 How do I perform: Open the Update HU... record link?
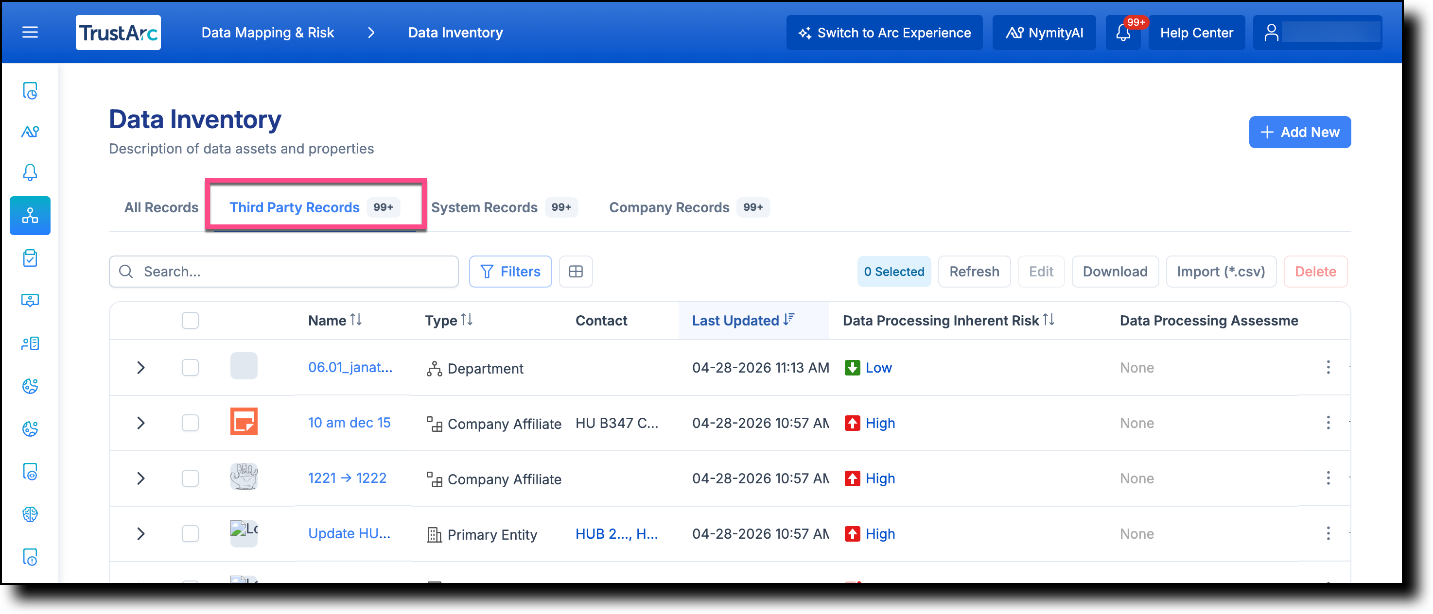(x=350, y=534)
